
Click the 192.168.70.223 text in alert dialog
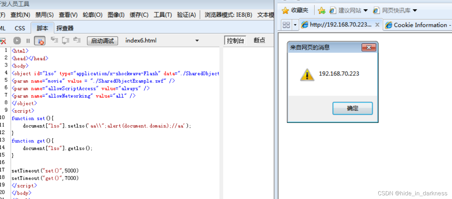coord(339,74)
